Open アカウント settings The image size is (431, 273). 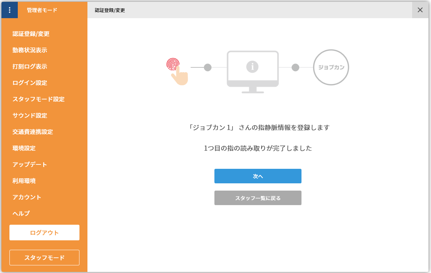coord(26,197)
